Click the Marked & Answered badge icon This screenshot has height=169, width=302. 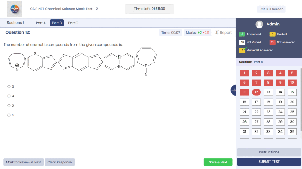coord(242,50)
